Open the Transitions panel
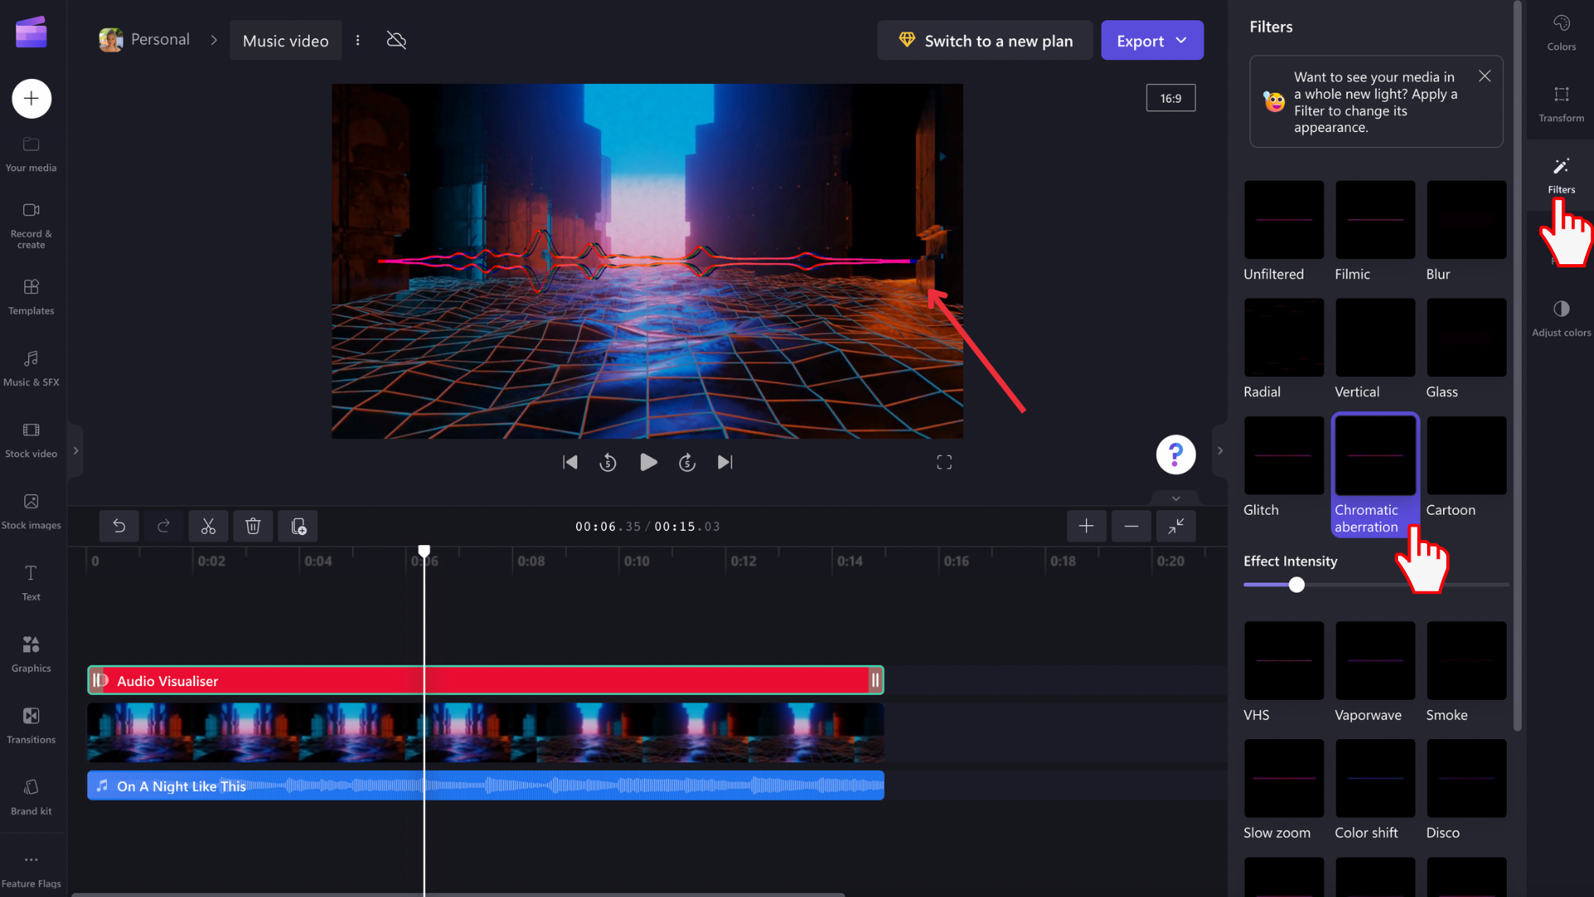This screenshot has width=1594, height=897. click(x=31, y=723)
